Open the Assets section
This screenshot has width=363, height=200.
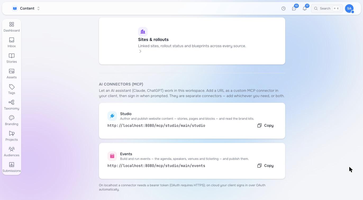[x=12, y=74]
